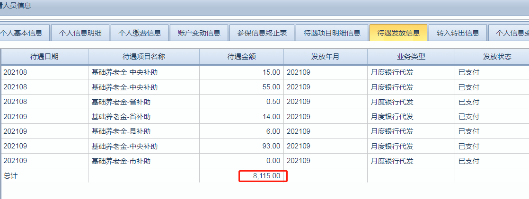Select the 业务类型 column header
Viewport: 529px width, 199px height.
click(x=411, y=57)
